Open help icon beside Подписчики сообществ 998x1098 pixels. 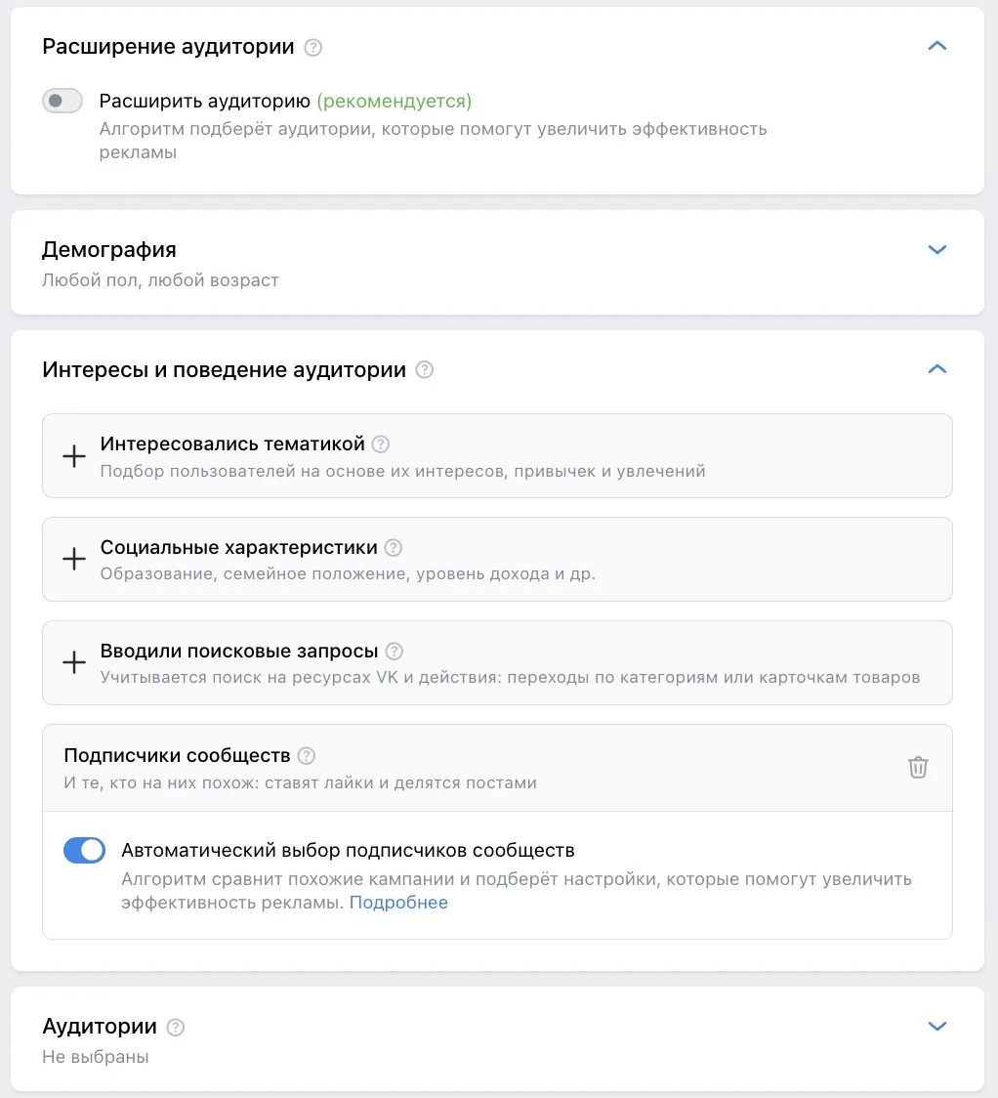307,755
